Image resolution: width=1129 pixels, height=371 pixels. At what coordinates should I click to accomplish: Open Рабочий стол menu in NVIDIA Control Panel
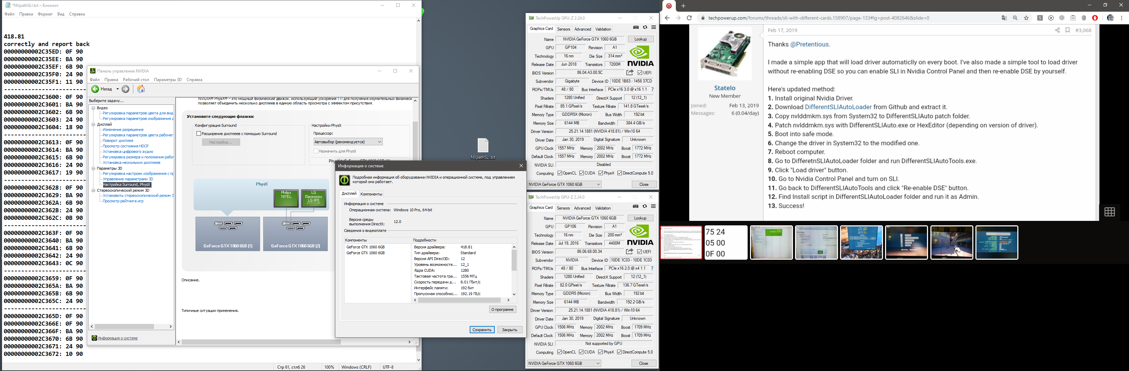[136, 80]
